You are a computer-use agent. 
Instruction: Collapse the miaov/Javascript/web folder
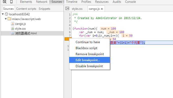(x=6, y=19)
